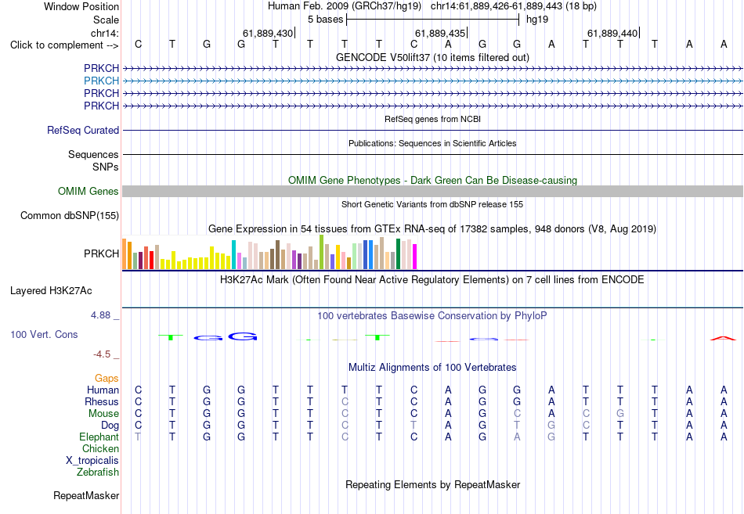
Task: Select the Zebrafish alignment row label
Action: click(98, 472)
